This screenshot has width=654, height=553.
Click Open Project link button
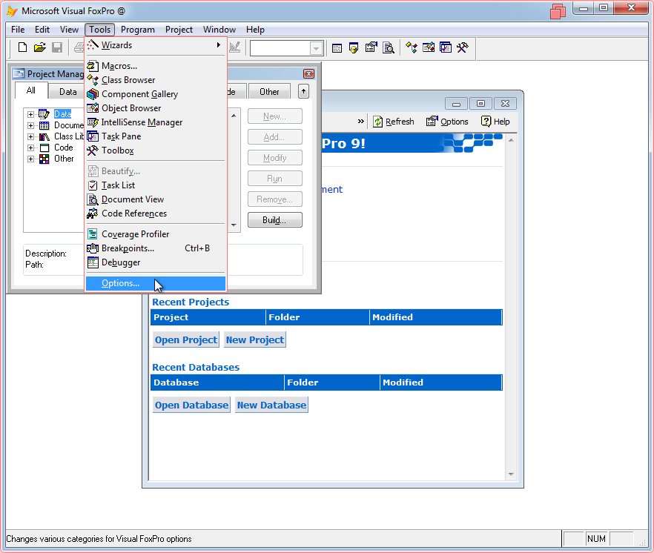(x=186, y=340)
